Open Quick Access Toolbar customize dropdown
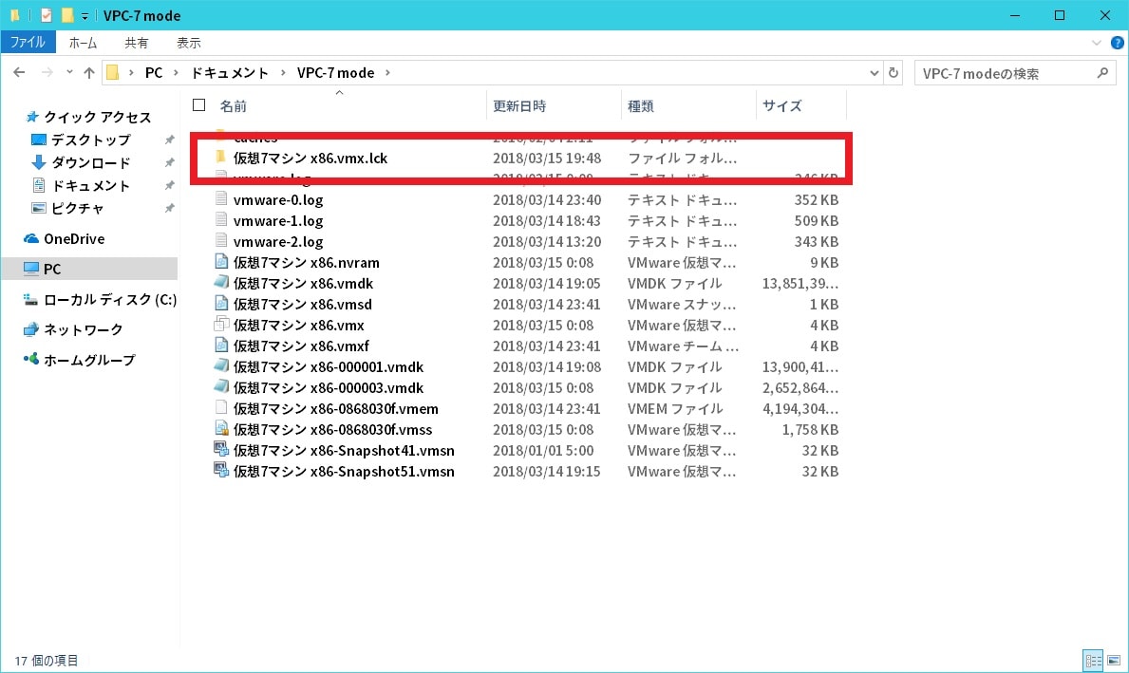This screenshot has width=1129, height=673. pos(85,16)
